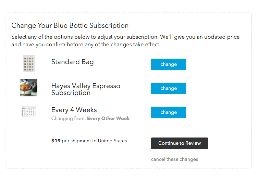Viewport: 257px width, 179px height.
Task: Click the Change Your Blue Bottle Subscription heading
Action: [x=70, y=26]
